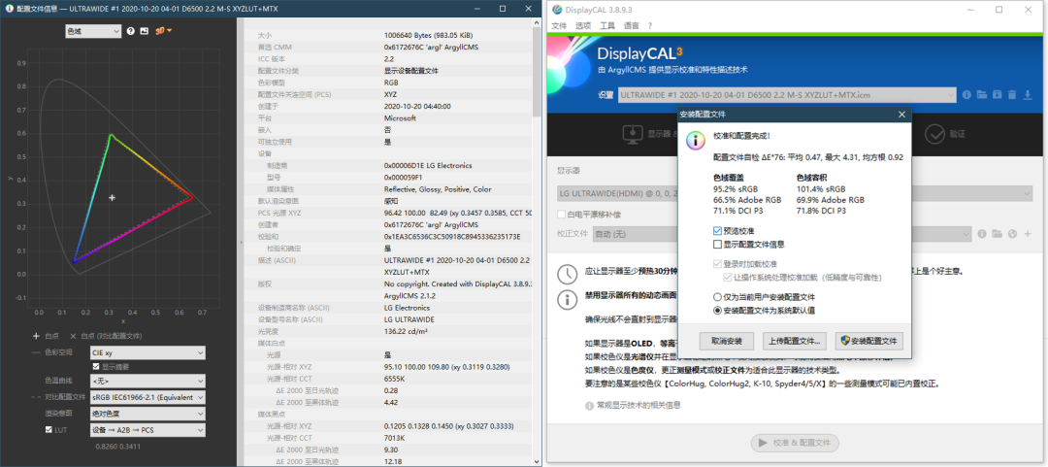The image size is (1048, 467).
Task: Toggle the 显示摘要 checkbox
Action: pyautogui.click(x=96, y=367)
